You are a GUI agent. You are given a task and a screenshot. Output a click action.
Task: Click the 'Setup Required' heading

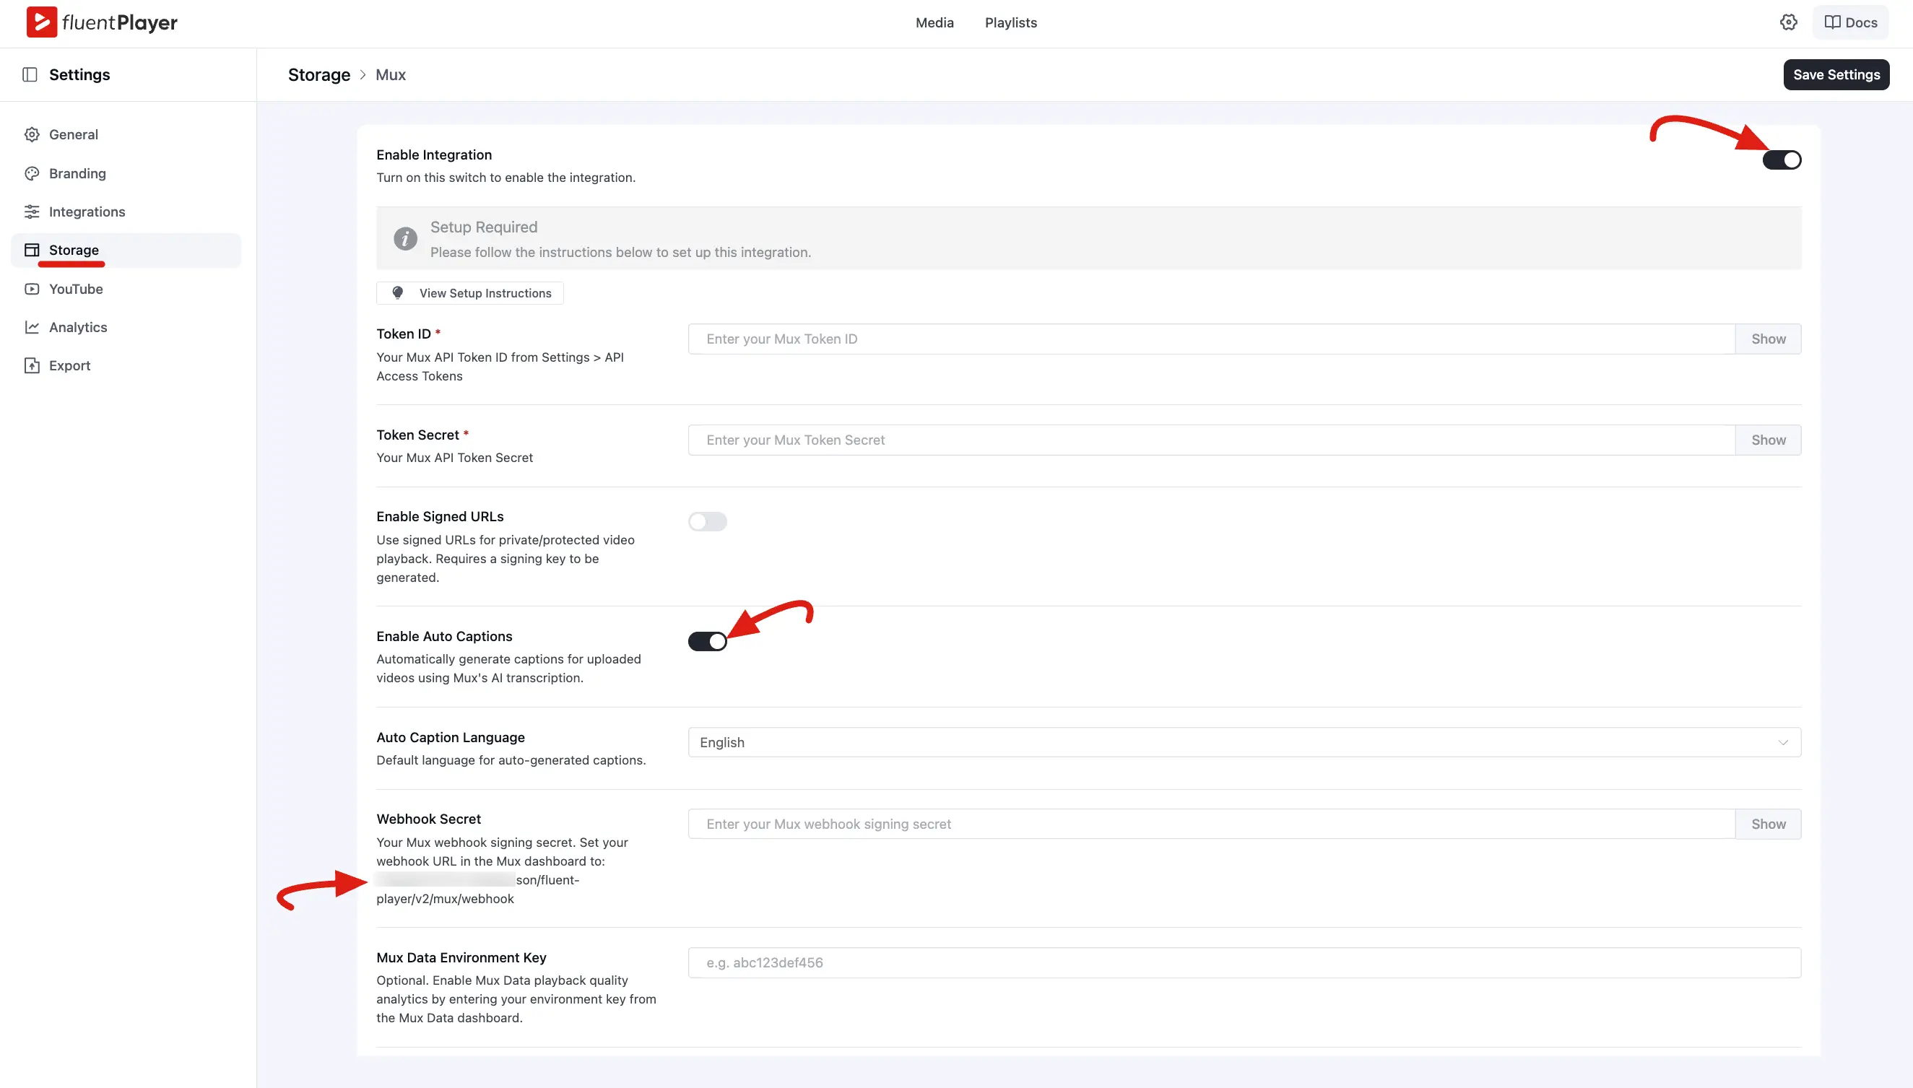tap(483, 227)
